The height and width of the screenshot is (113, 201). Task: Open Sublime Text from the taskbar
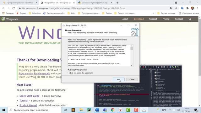click(73, 110)
